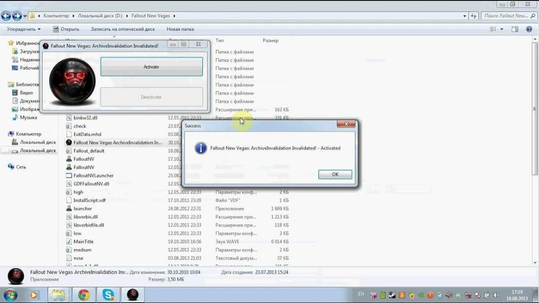Sort files by the Тип column header
The height and width of the screenshot is (303, 539).
click(220, 40)
